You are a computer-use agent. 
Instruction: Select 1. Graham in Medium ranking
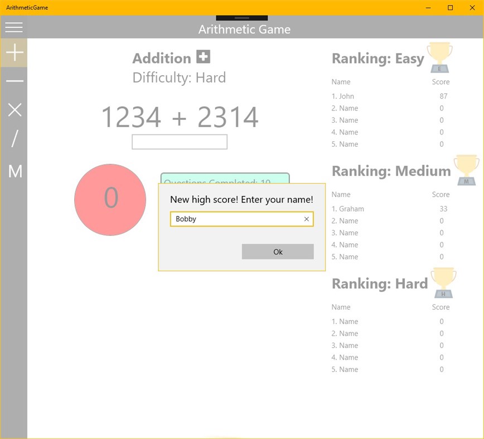[347, 209]
